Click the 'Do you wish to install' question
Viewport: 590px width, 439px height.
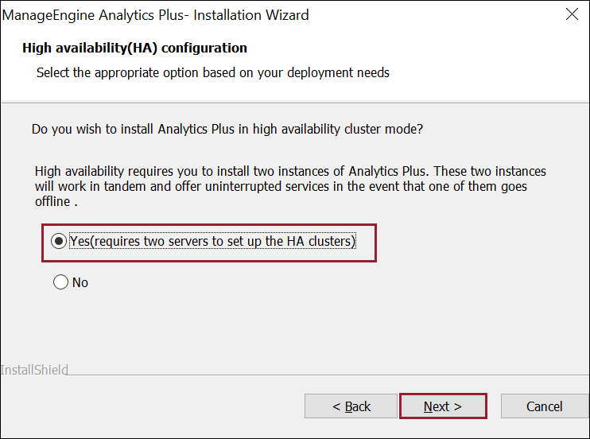pyautogui.click(x=233, y=128)
